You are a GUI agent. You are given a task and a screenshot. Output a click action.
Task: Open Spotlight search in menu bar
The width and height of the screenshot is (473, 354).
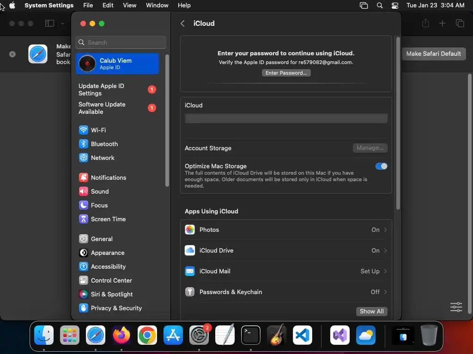tap(380, 6)
